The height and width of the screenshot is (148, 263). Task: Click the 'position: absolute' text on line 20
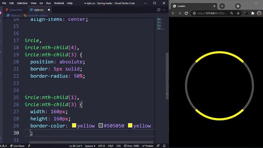pyautogui.click(x=58, y=62)
